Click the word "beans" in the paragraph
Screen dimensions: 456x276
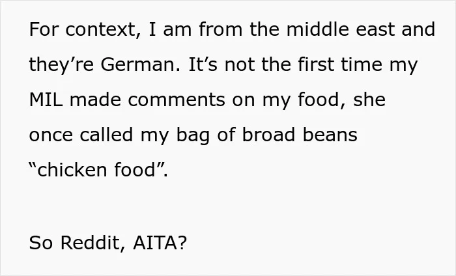pyautogui.click(x=330, y=135)
